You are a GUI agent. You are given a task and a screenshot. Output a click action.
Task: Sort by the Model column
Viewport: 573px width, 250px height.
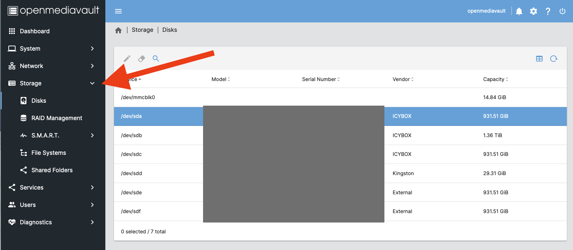click(x=221, y=79)
